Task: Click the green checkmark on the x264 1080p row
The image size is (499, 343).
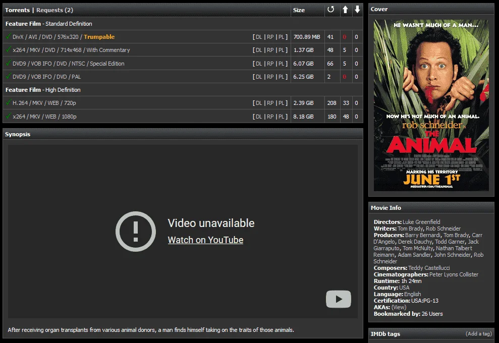Action: 8,116
